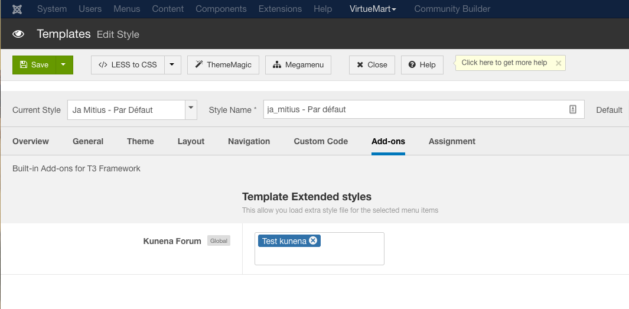Remove the Test kunena tag

pos(313,240)
